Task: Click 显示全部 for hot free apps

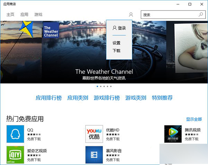Action: [x=194, y=119]
